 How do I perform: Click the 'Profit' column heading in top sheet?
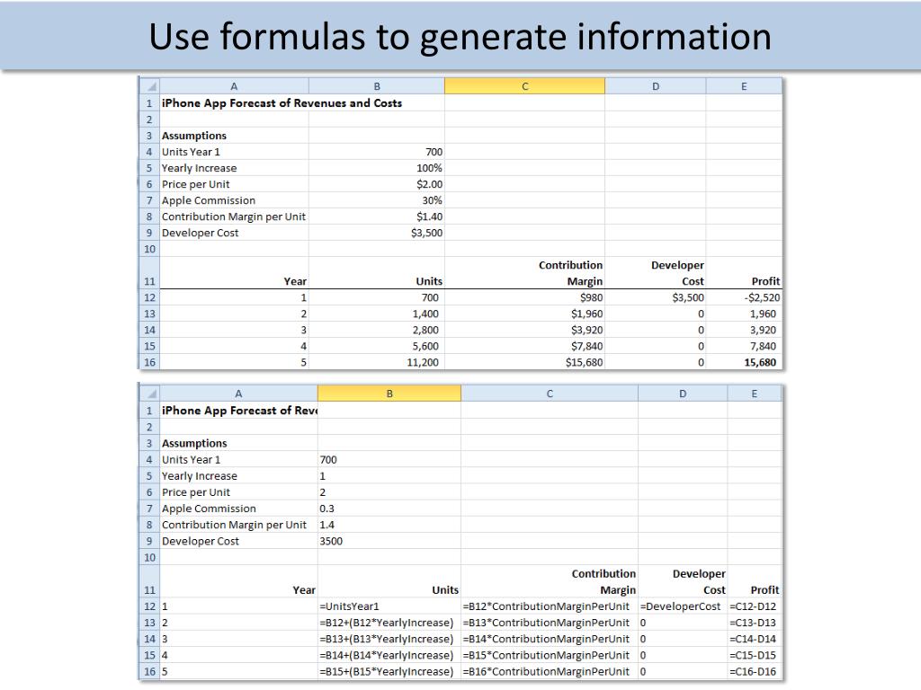[x=765, y=281]
